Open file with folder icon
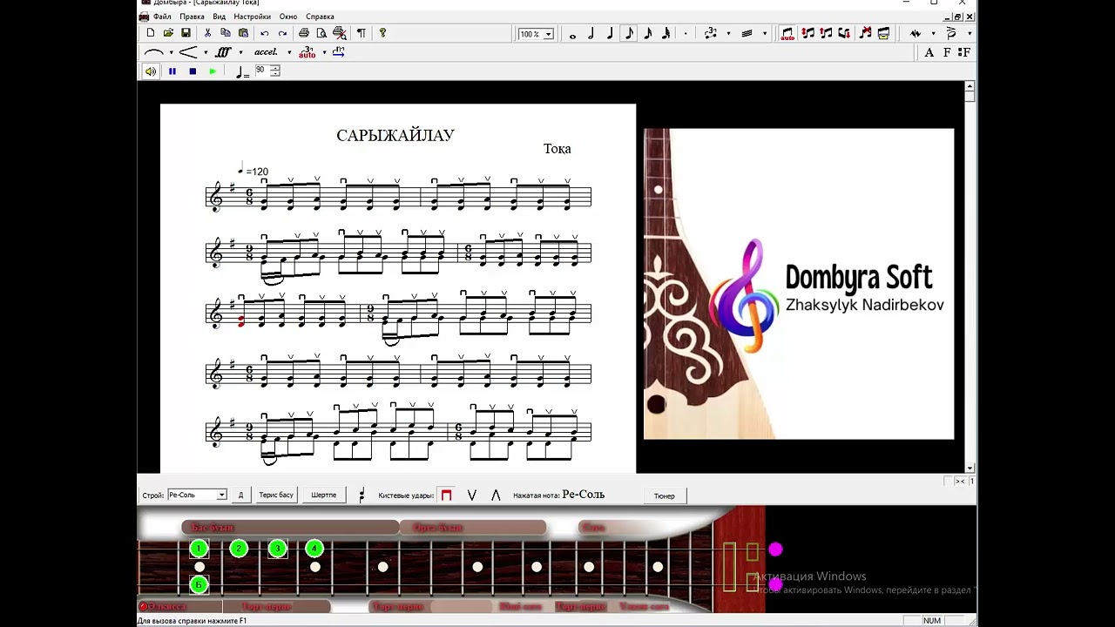1115x627 pixels. (x=168, y=33)
